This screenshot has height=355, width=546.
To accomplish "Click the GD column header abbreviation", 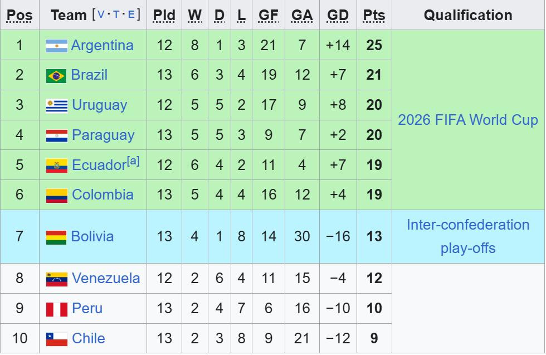I will coord(338,15).
